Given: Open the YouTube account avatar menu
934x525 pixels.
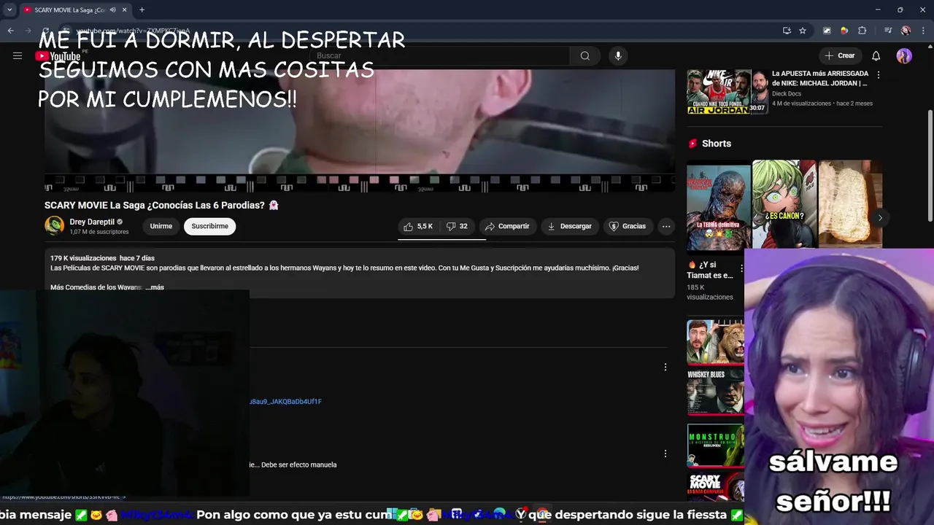Looking at the screenshot, I should pos(904,56).
